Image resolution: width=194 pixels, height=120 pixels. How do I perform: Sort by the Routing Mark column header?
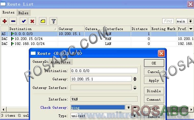point(164,29)
